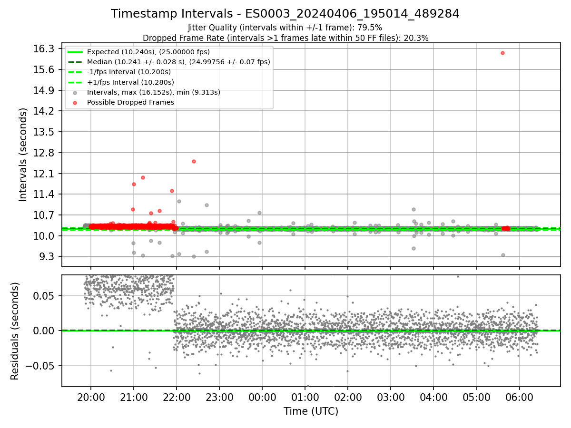Click the y-axis tick label '13.5'
The height and width of the screenshot is (428, 571).
pos(44,132)
